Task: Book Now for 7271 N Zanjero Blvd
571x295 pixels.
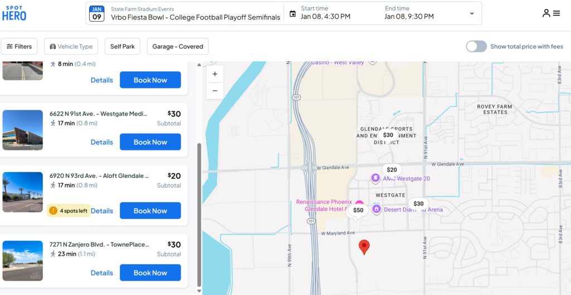Action: coord(151,273)
